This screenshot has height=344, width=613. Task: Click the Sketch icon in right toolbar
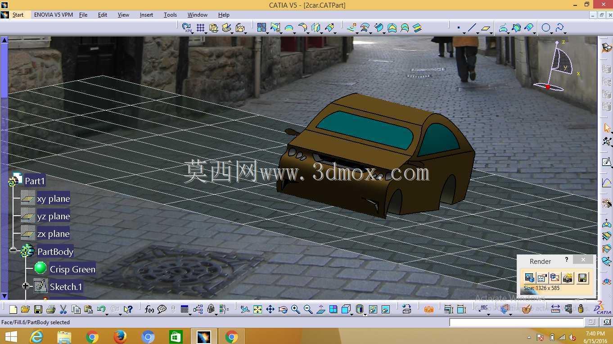pyautogui.click(x=607, y=162)
